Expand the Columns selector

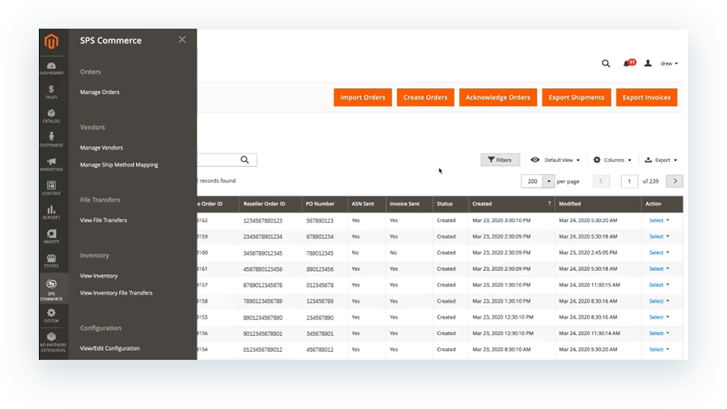click(x=612, y=159)
